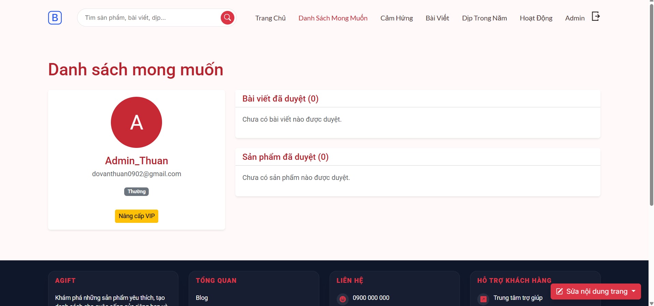
Task: Open Bài Viết menu item
Action: [x=437, y=18]
